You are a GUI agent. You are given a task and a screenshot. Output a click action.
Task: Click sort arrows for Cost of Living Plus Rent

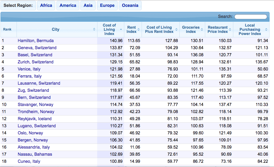coord(176,29)
